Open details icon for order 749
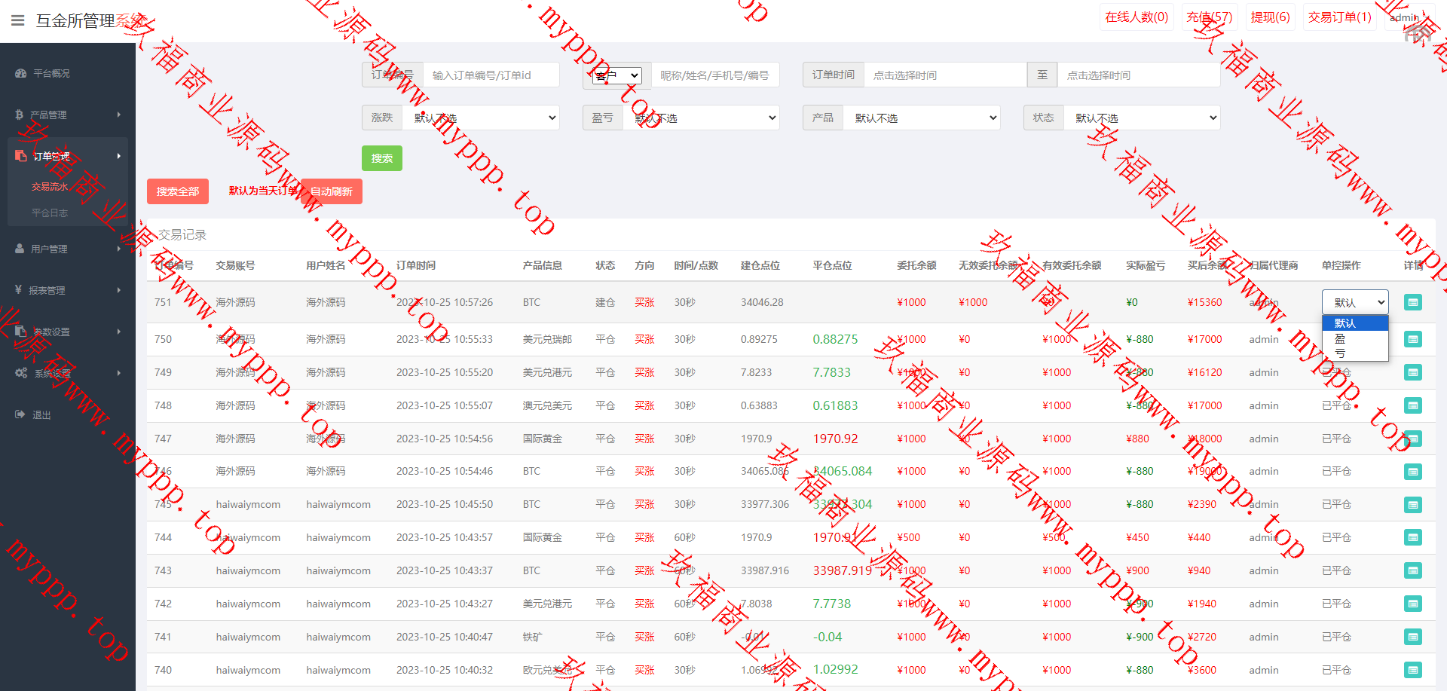1447x691 pixels. point(1413,372)
